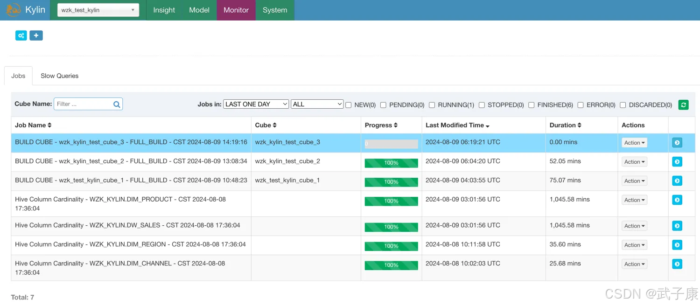700x306 pixels.
Task: Check the FINISHED(6) status filter
Action: click(531, 105)
